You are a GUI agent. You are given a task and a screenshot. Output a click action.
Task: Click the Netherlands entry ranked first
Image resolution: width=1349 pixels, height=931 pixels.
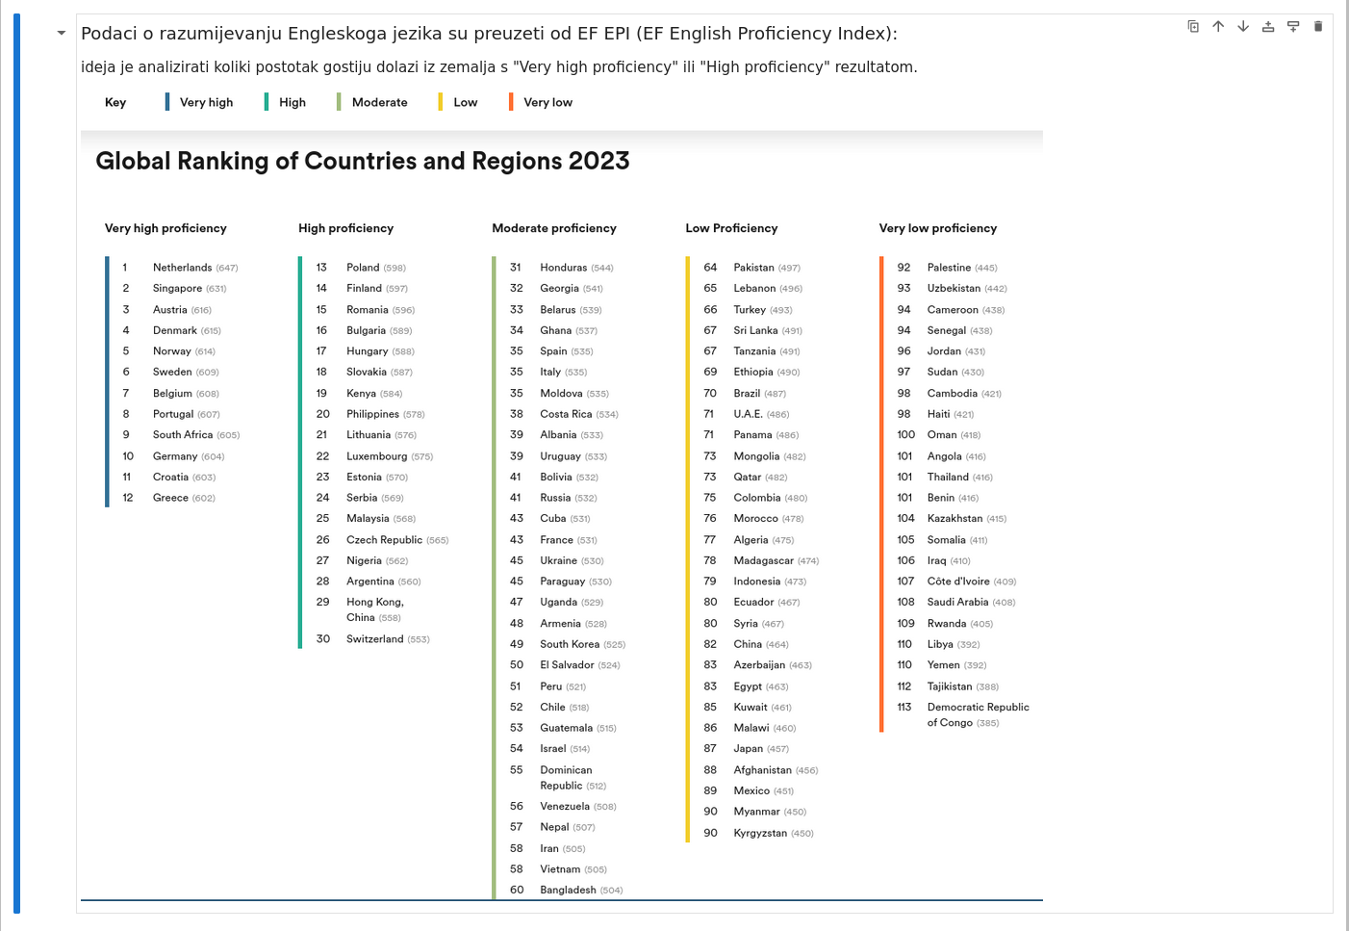pos(182,268)
